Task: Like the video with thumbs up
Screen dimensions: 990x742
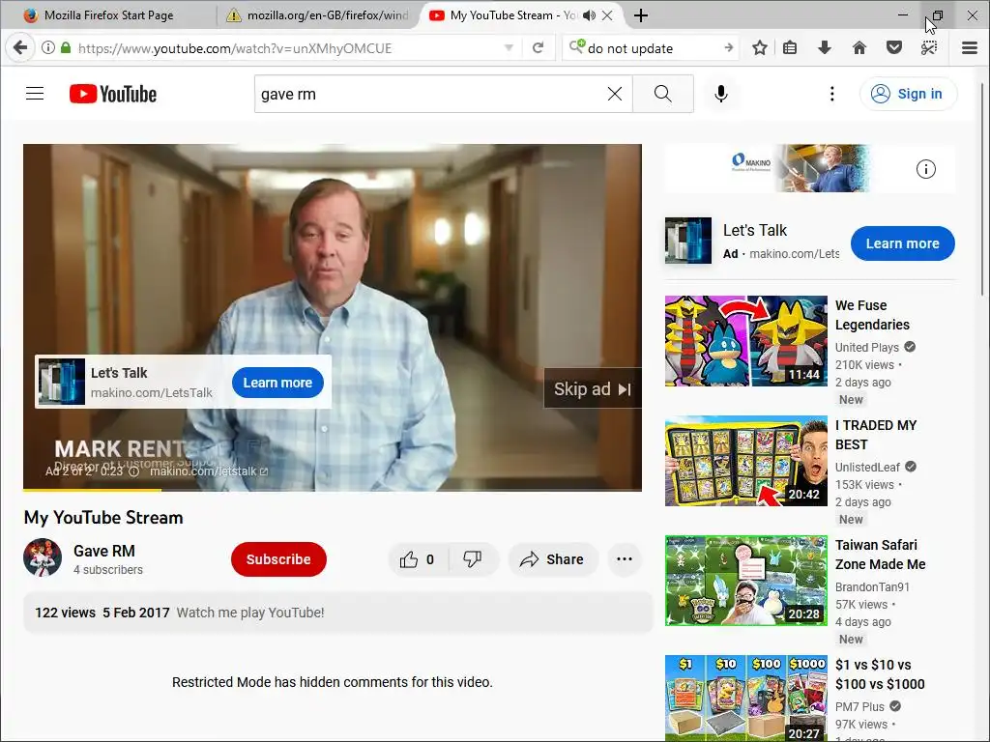Action: point(417,559)
